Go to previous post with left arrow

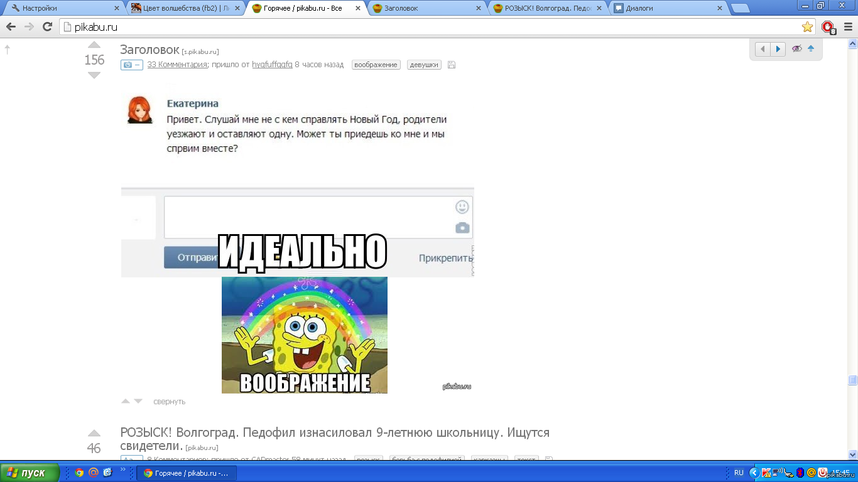click(763, 49)
